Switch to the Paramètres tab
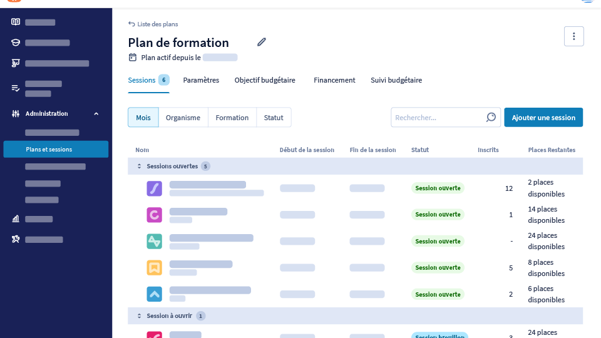Screen dimensions: 601x338 coord(201,80)
